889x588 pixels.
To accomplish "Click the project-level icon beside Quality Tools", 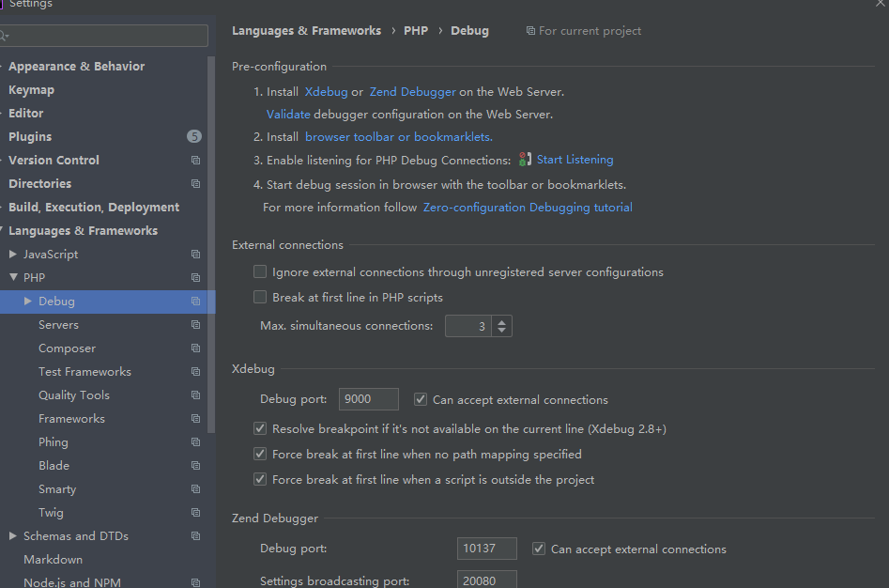I will tap(195, 395).
